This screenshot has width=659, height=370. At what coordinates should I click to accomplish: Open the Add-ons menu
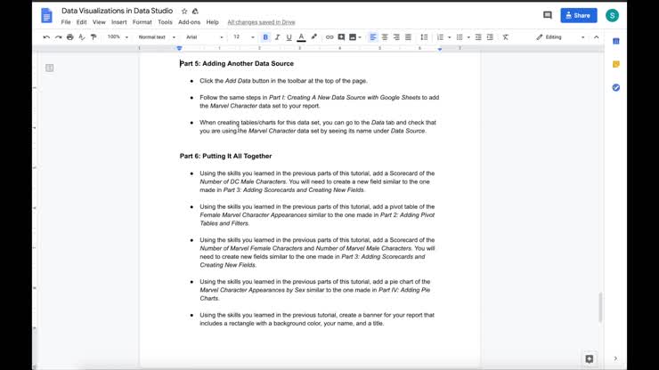point(189,22)
